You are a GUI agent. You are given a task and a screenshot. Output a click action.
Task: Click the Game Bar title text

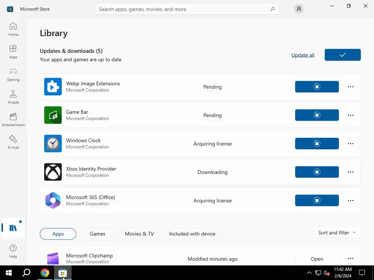pos(77,112)
